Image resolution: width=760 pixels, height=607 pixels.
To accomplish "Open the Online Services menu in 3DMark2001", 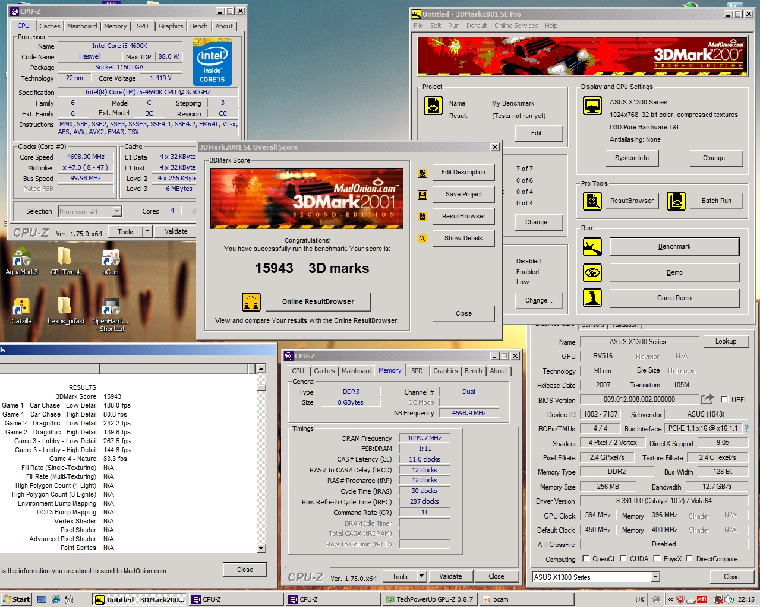I will [x=516, y=26].
